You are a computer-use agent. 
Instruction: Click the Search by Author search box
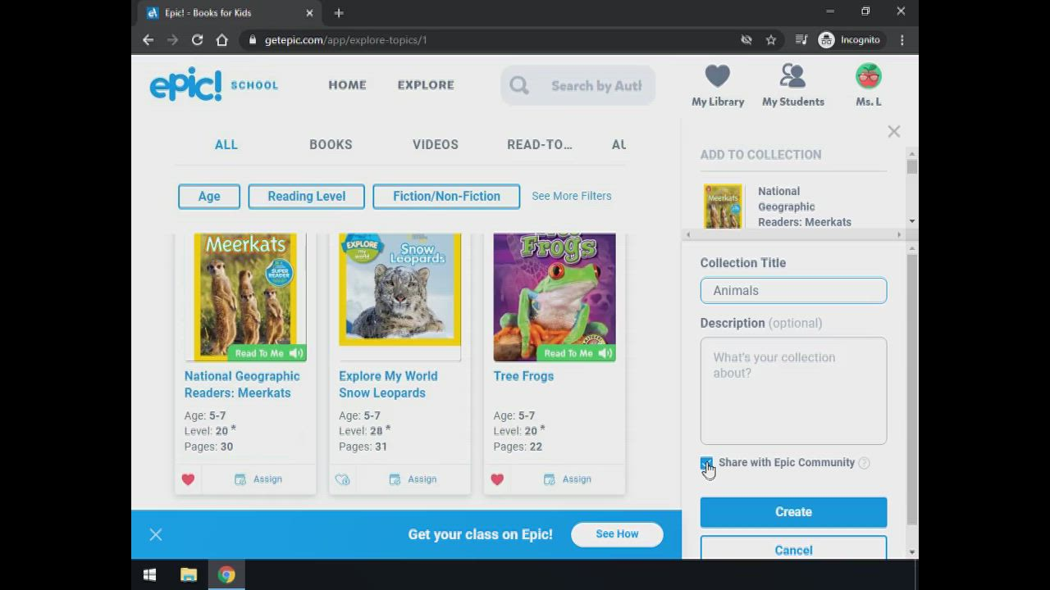tap(578, 85)
